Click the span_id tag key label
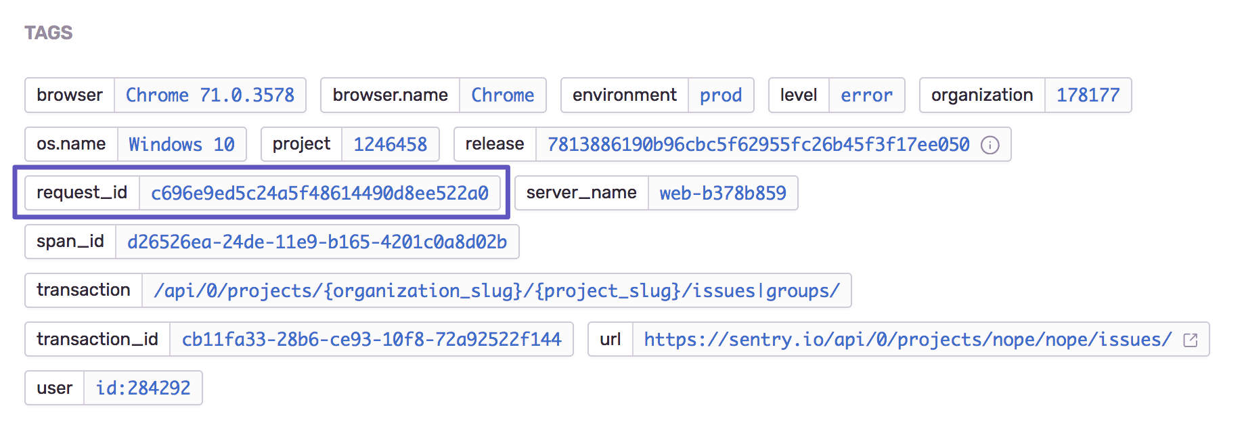The width and height of the screenshot is (1244, 425). tap(70, 242)
